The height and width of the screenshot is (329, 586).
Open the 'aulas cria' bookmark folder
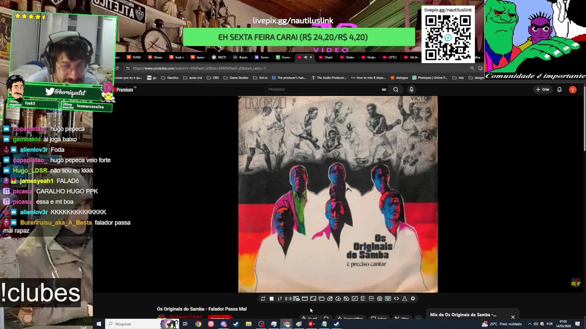pos(192,78)
